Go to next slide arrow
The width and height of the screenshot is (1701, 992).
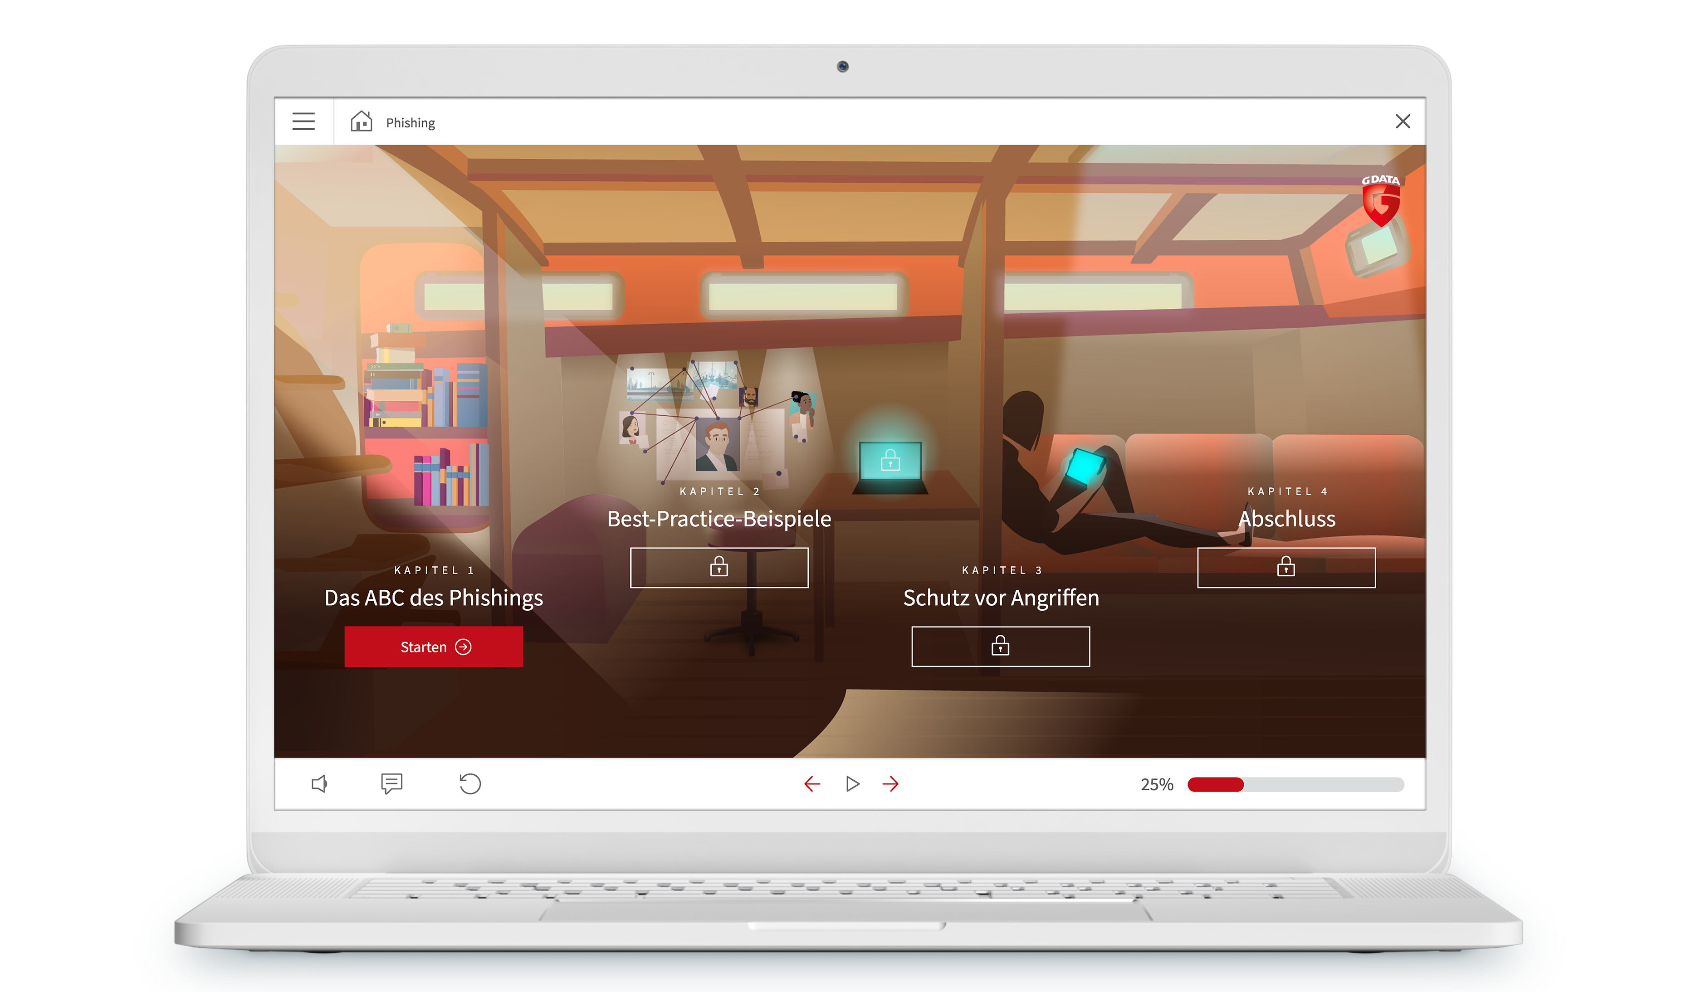891,783
